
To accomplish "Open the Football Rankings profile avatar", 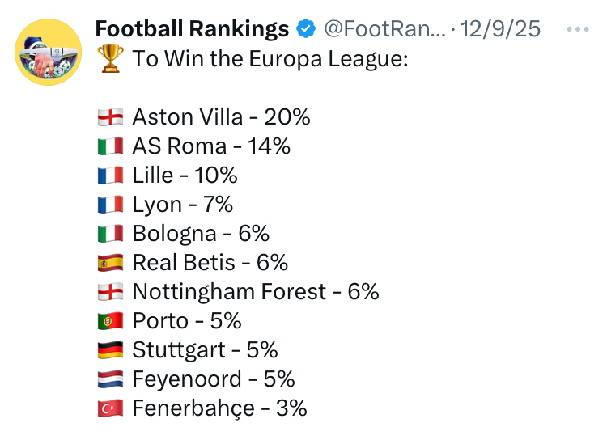I will click(x=48, y=52).
